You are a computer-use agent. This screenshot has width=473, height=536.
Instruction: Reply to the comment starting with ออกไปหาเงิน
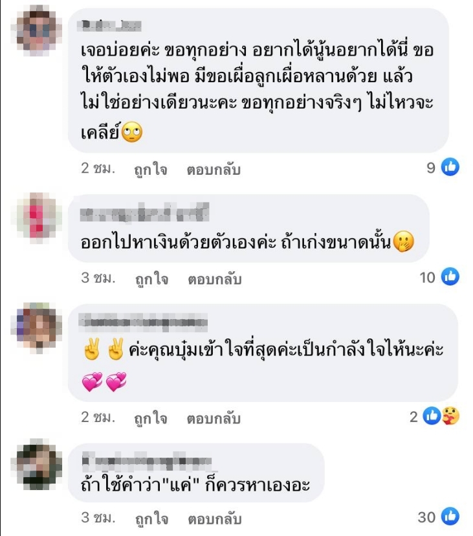[x=215, y=279]
